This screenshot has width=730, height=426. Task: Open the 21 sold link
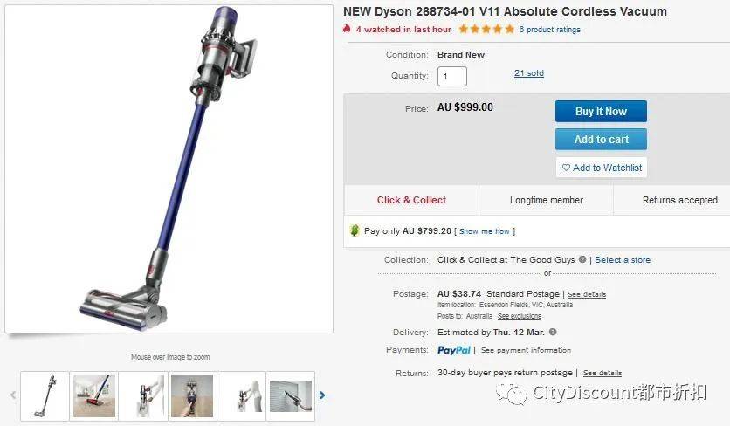pos(529,73)
